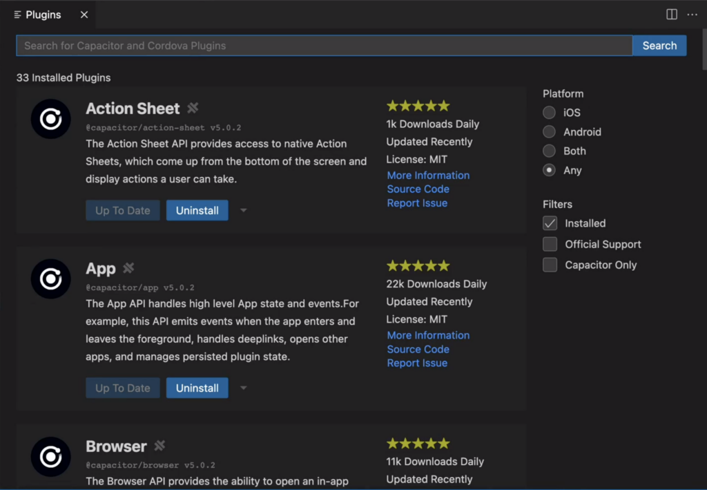Click the Action Sheet plugin logo icon
The width and height of the screenshot is (707, 490).
[50, 119]
